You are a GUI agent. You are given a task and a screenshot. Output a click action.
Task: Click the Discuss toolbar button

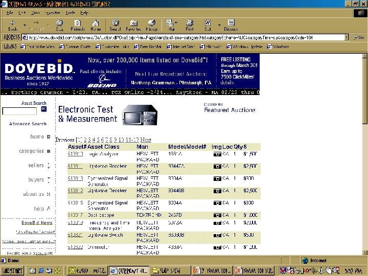click(231, 26)
